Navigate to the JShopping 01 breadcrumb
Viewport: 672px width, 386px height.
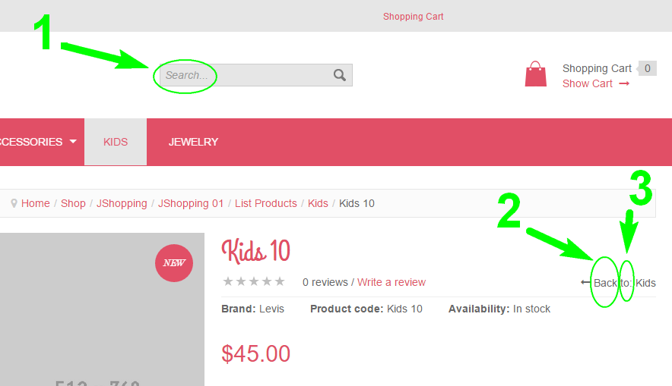click(191, 203)
